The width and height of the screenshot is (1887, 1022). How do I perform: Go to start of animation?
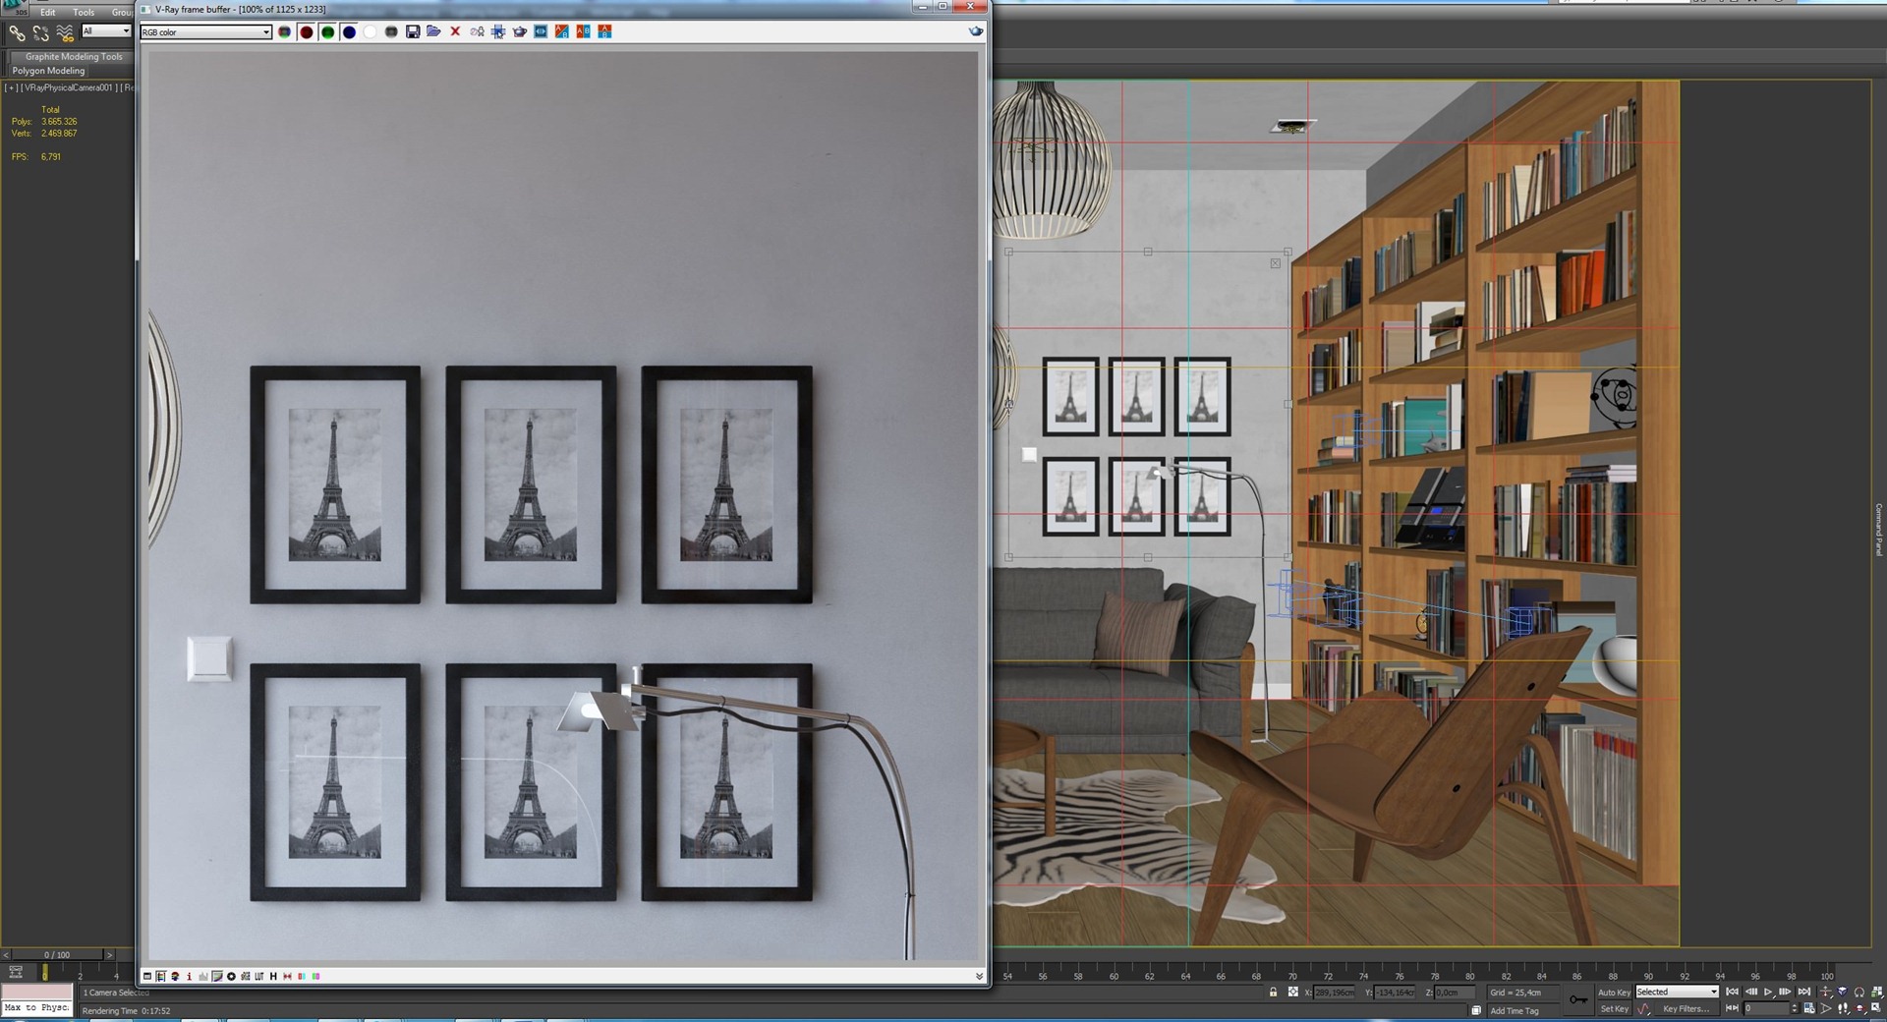click(1733, 992)
